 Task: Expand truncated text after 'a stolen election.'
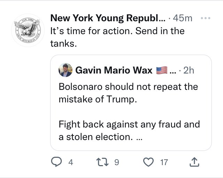tap(139, 137)
